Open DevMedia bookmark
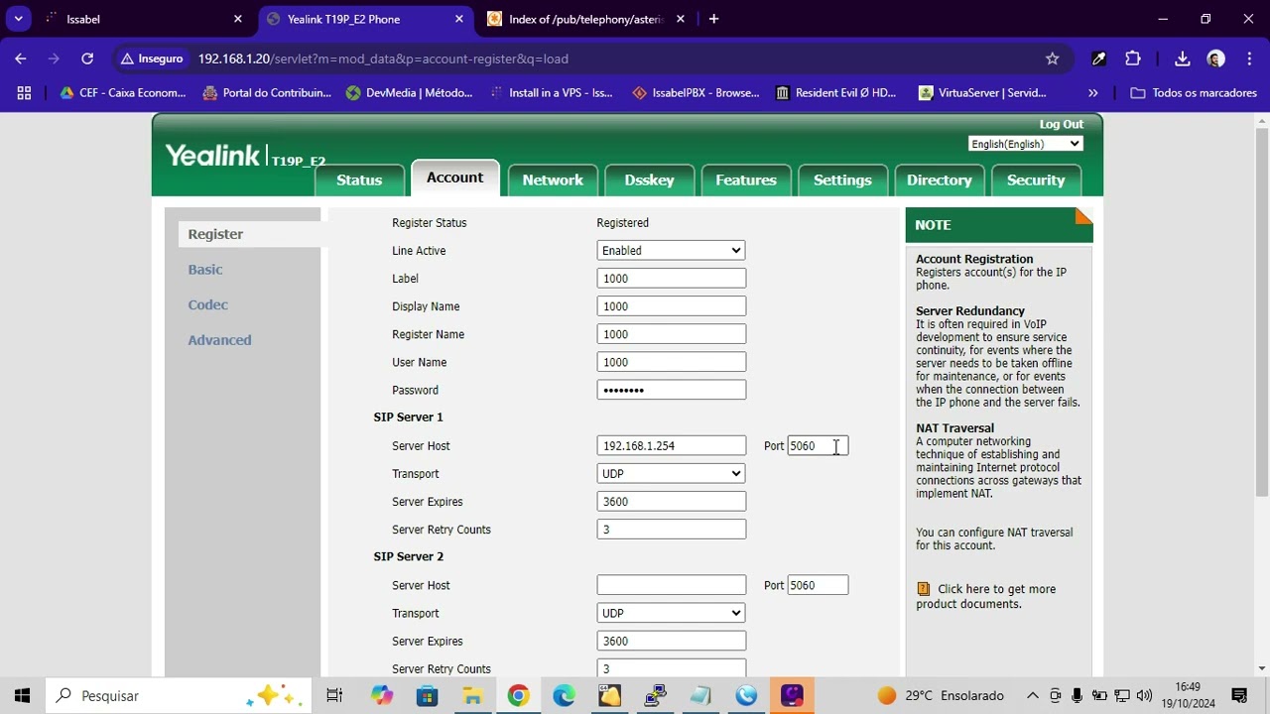The width and height of the screenshot is (1270, 714). [x=410, y=92]
